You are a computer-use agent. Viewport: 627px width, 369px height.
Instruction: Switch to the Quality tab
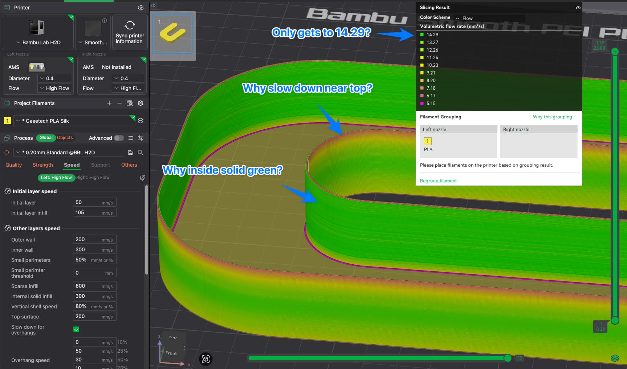coord(13,165)
